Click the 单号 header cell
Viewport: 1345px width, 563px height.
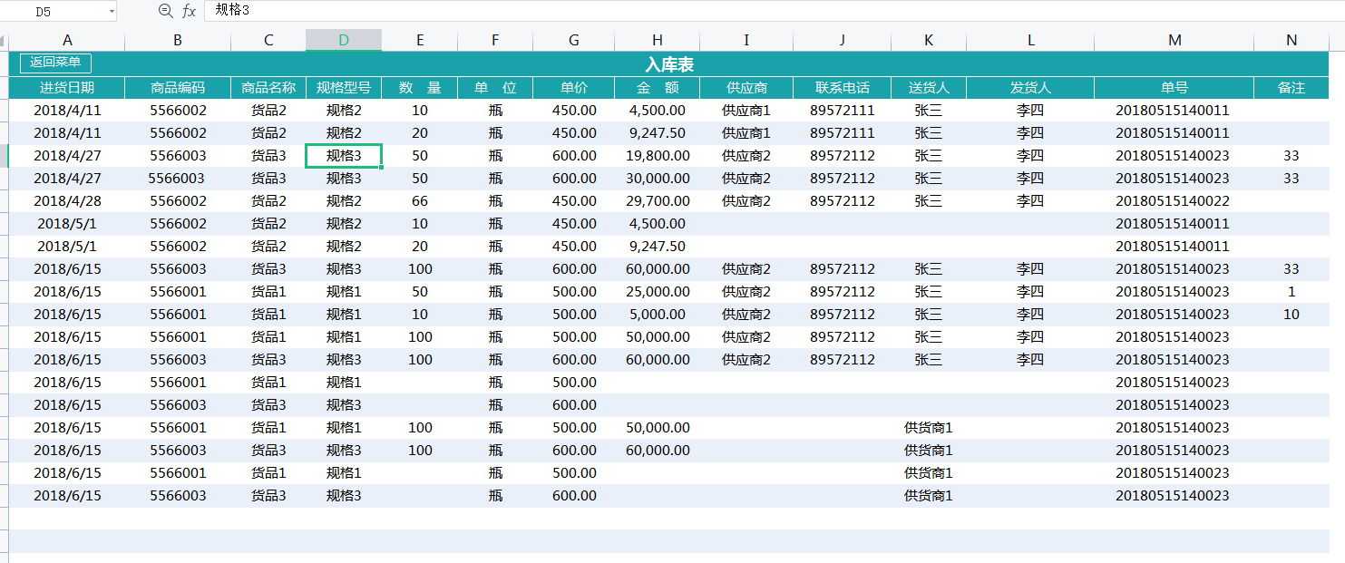pos(1174,88)
